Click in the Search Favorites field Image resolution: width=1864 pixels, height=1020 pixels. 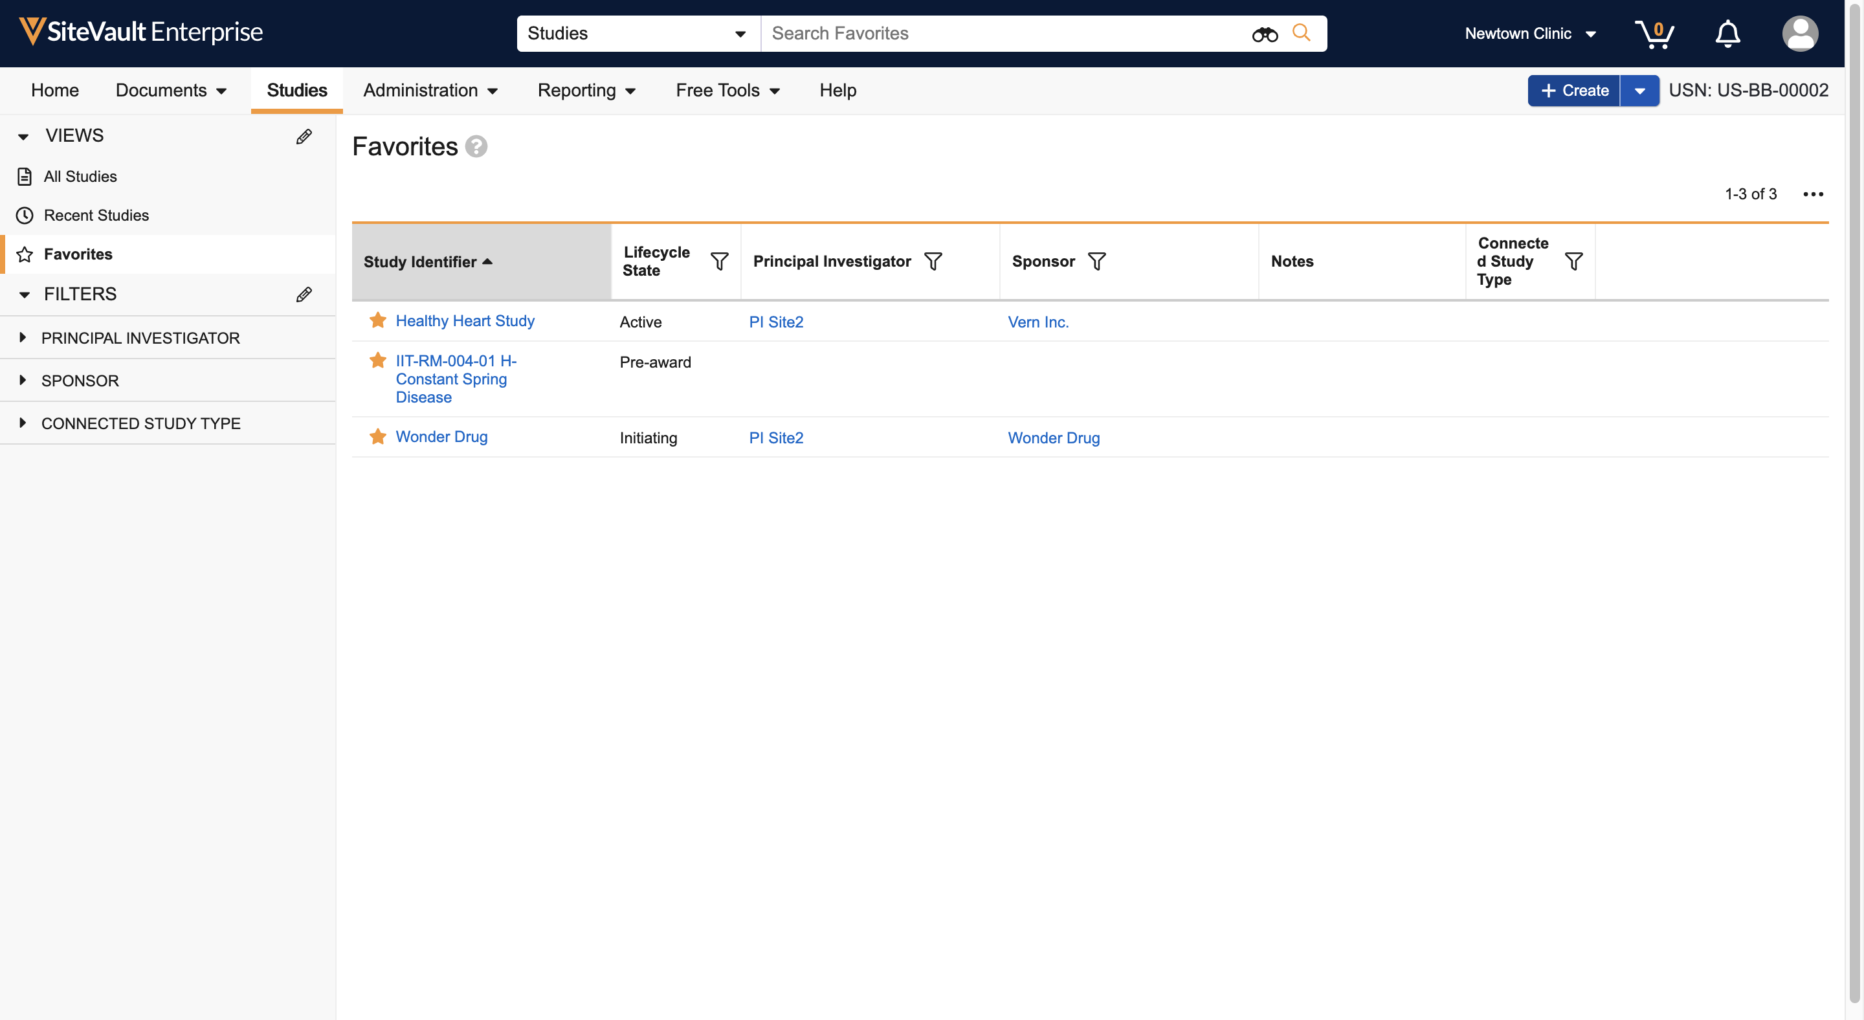coord(940,33)
